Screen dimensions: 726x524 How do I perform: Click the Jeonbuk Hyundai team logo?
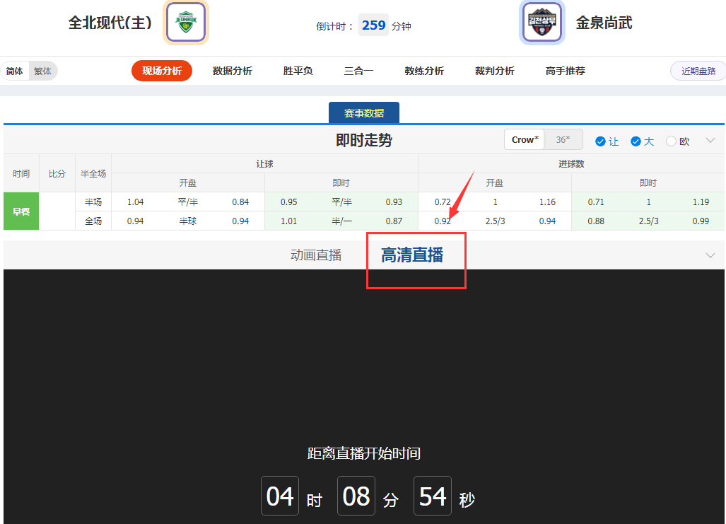coord(186,22)
